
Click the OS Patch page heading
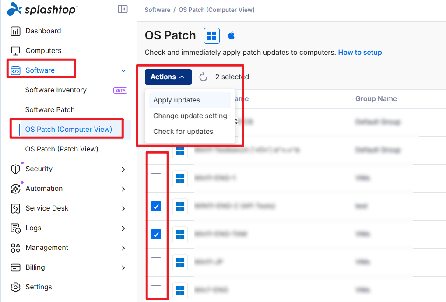pyautogui.click(x=170, y=35)
